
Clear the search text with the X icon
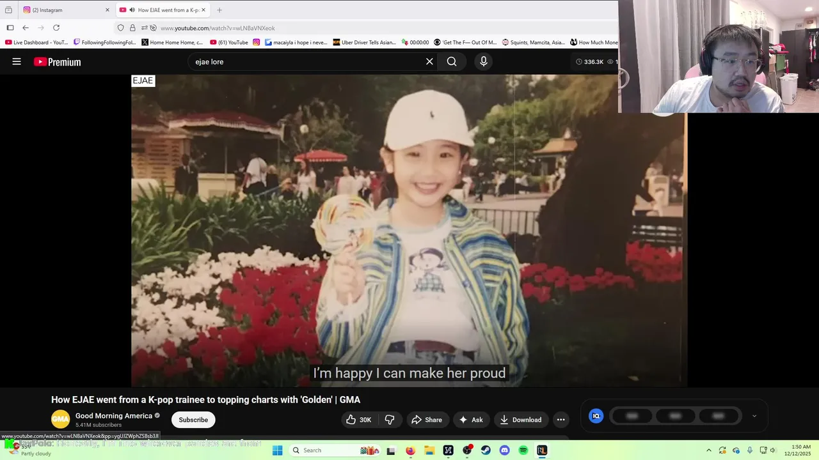point(429,61)
